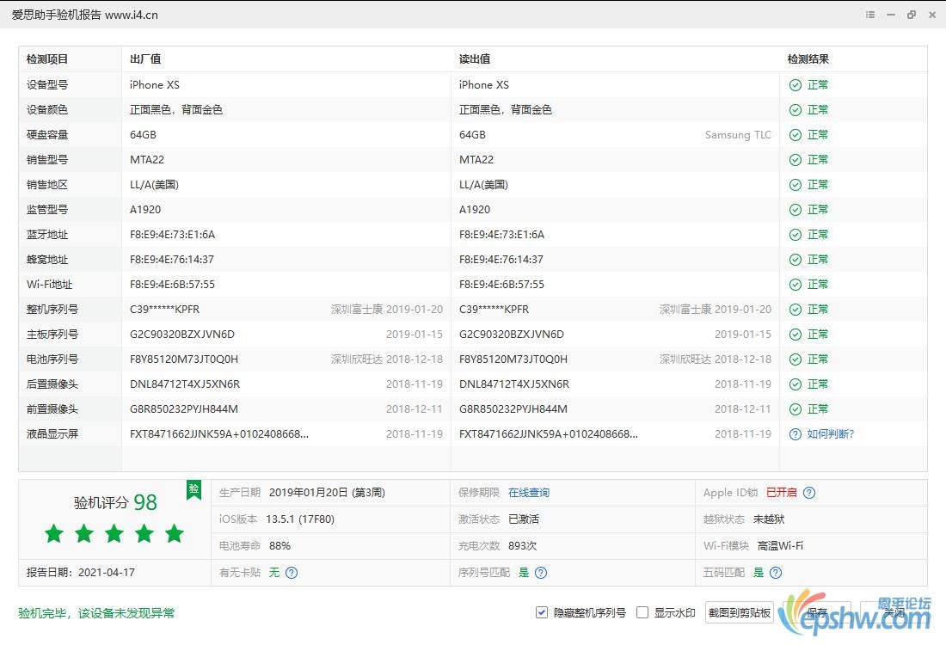Select the check icon in Wi-Fi地址 row

click(x=795, y=284)
